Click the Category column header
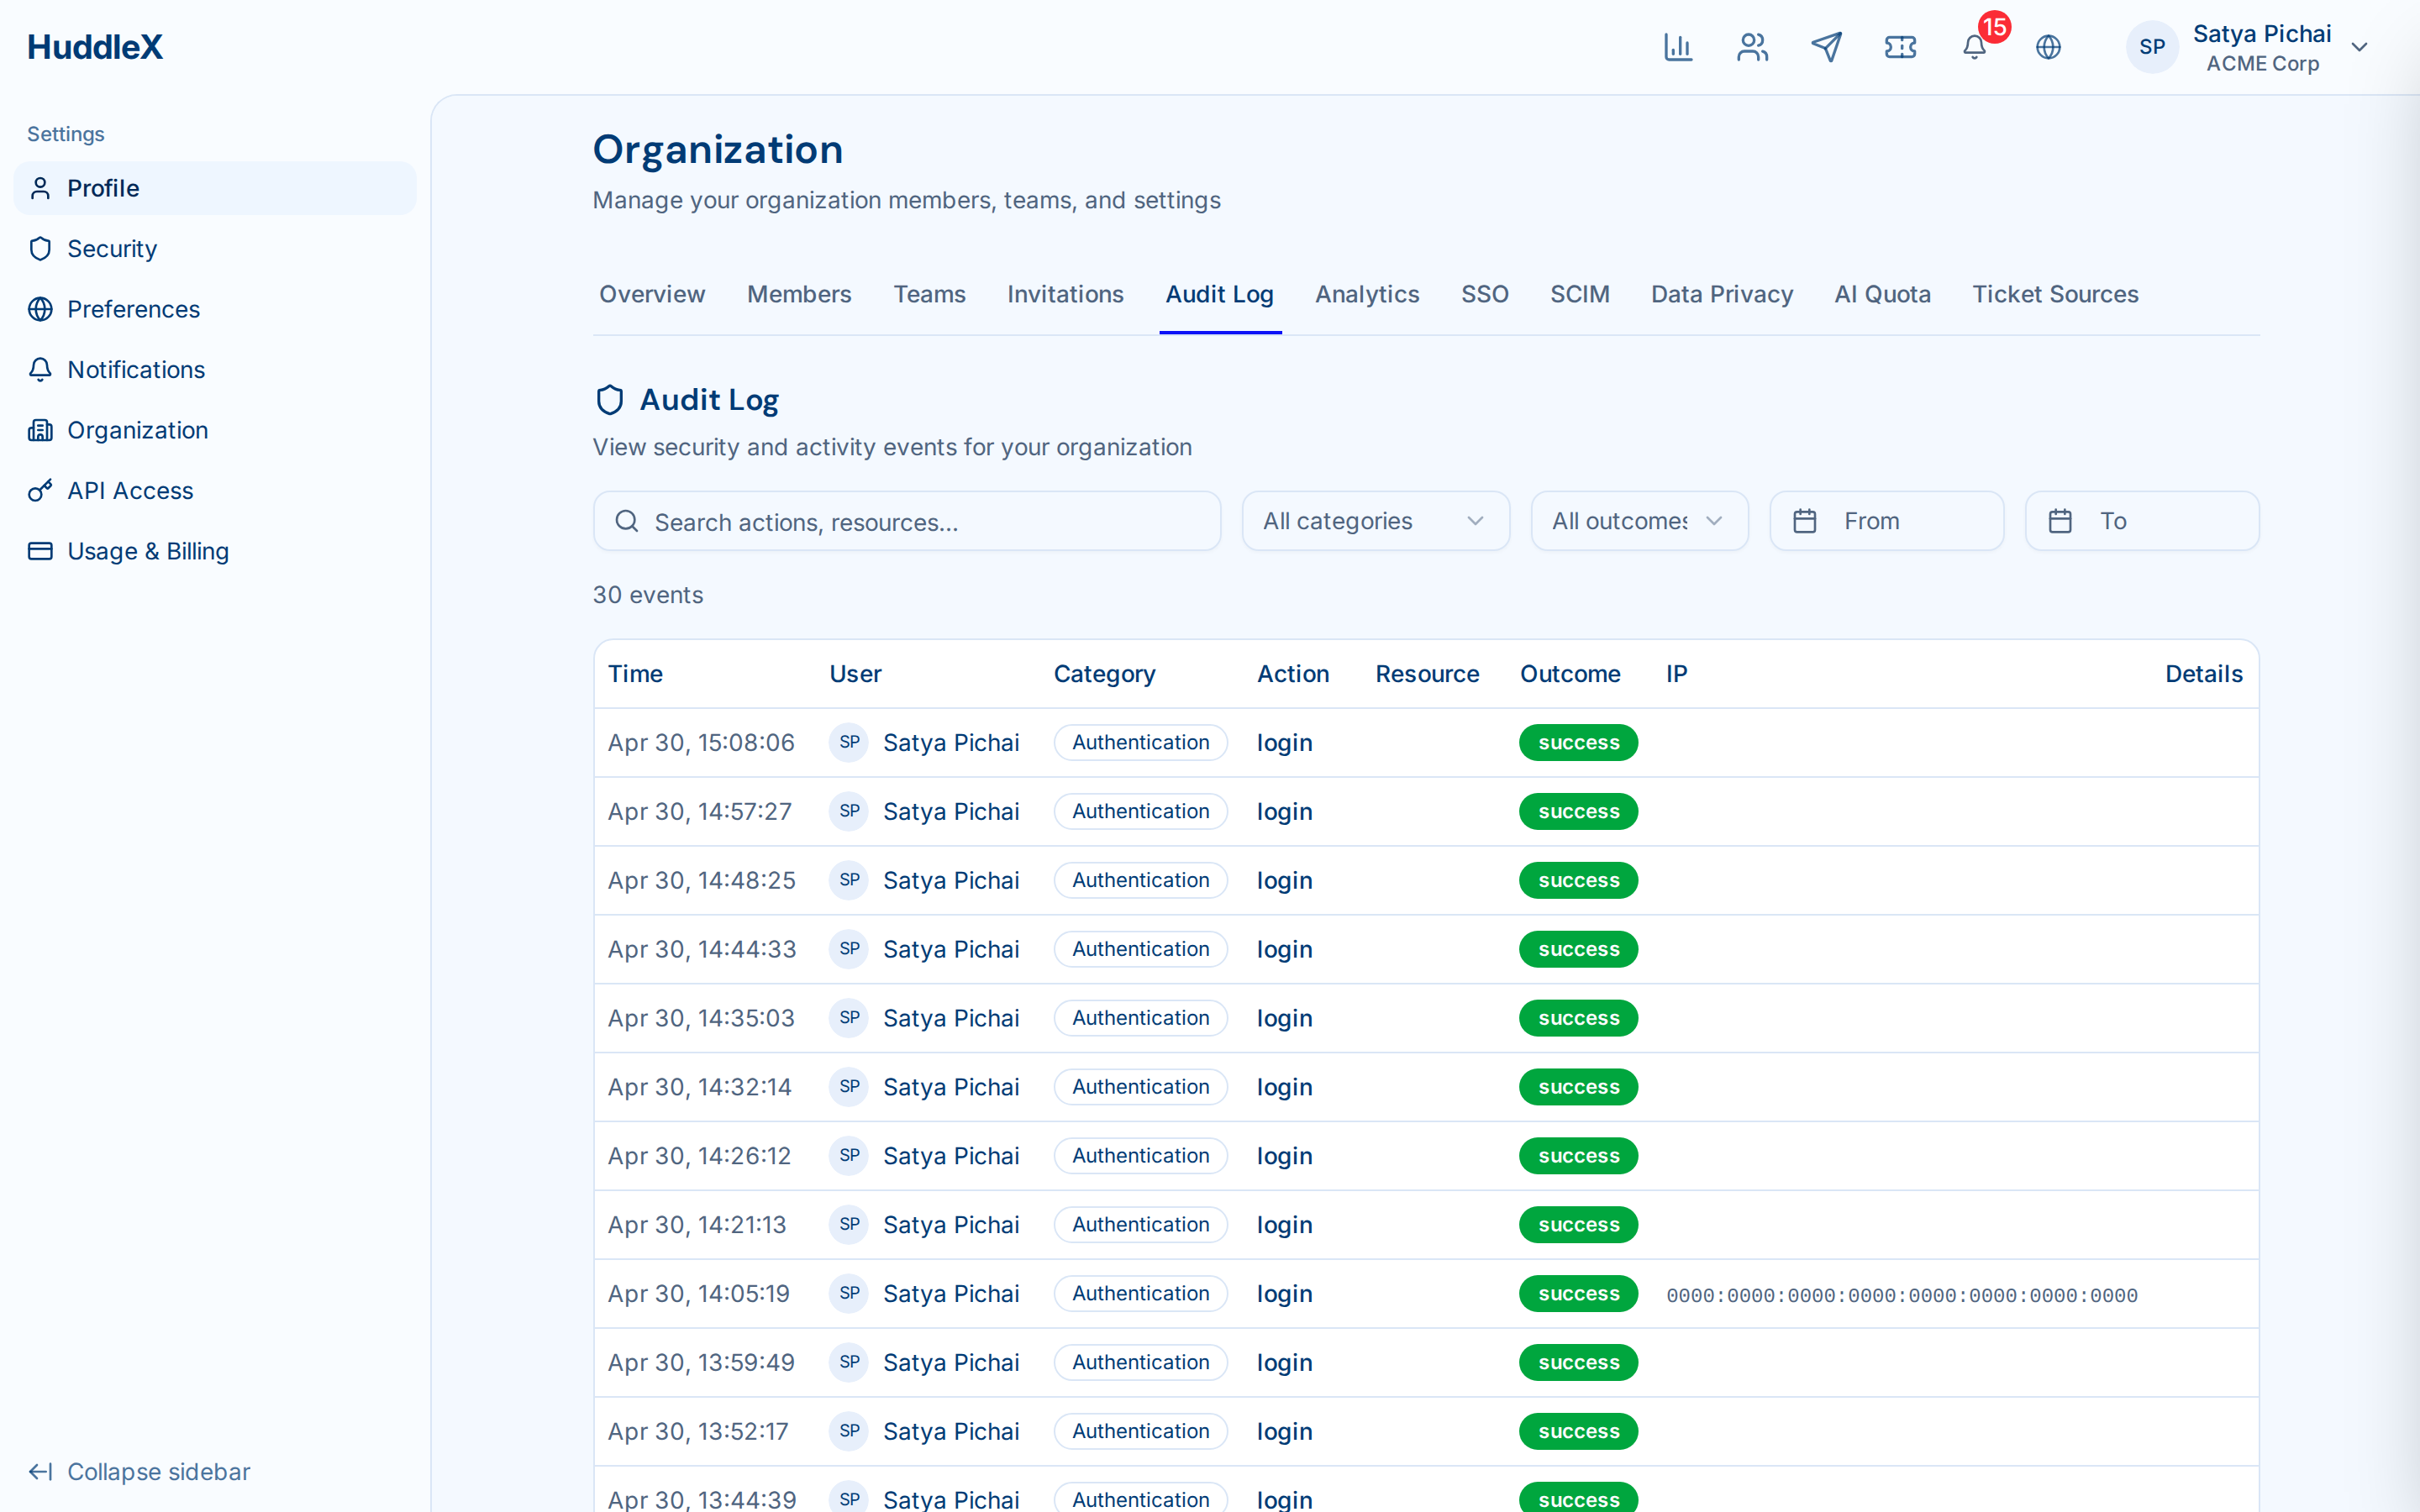The height and width of the screenshot is (1512, 2420). coord(1104,674)
